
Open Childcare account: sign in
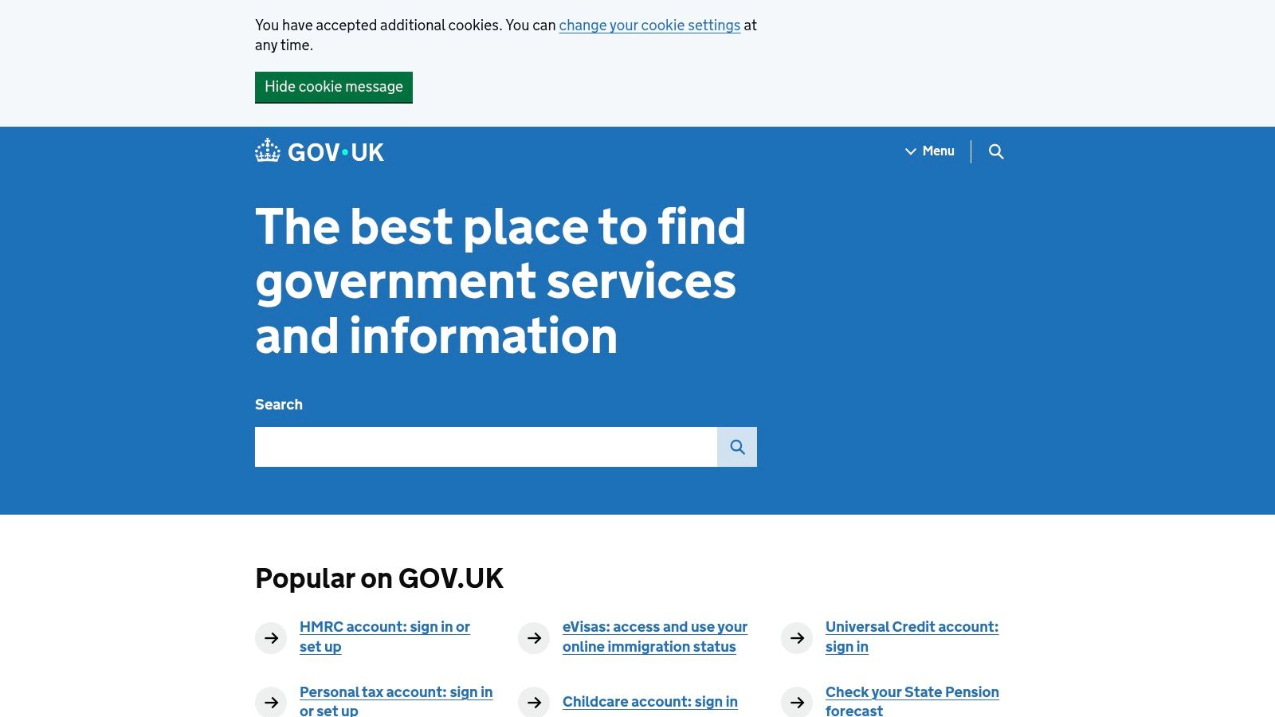point(650,703)
